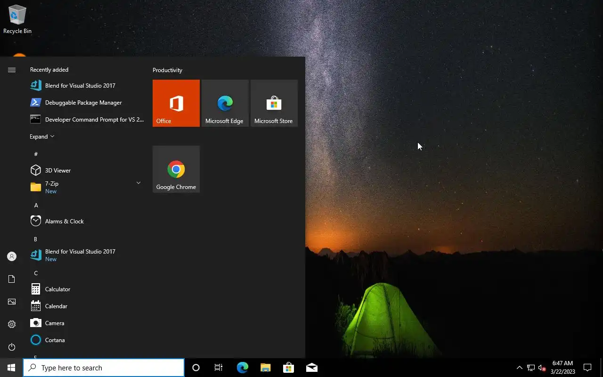Launch the Microsoft Edge tile
Viewport: 603px width, 377px height.
click(x=225, y=103)
